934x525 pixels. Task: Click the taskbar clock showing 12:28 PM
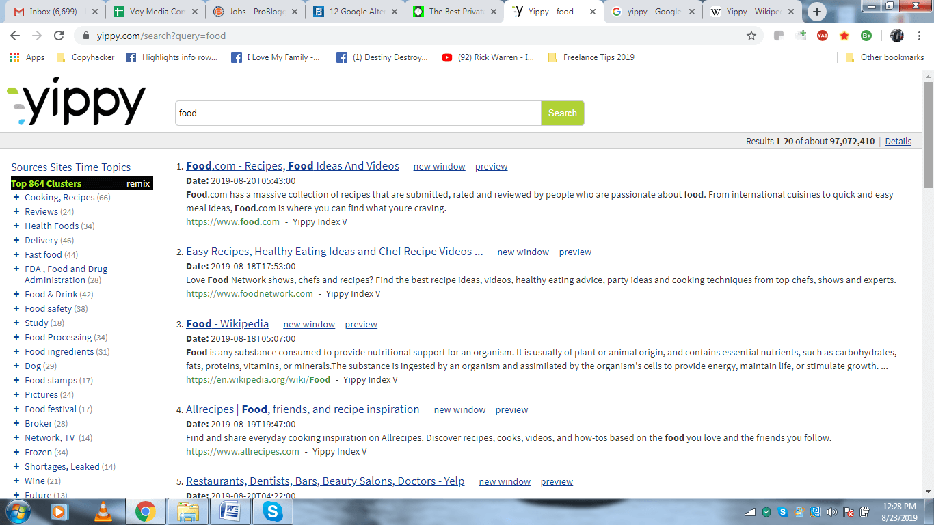(x=899, y=512)
